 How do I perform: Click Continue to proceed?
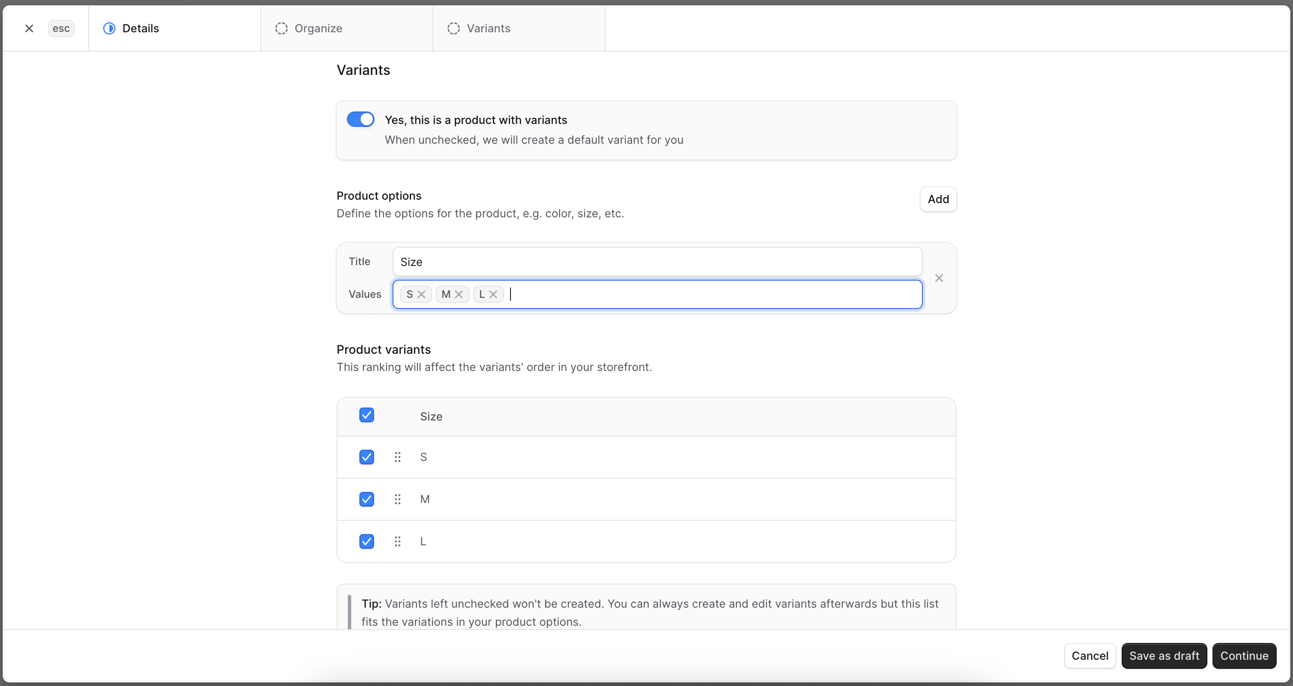pos(1244,655)
